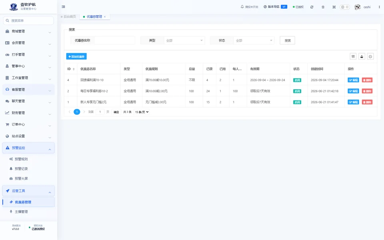Click the 确定 pagination button
Image resolution: width=384 pixels, height=240 pixels.
tap(116, 112)
